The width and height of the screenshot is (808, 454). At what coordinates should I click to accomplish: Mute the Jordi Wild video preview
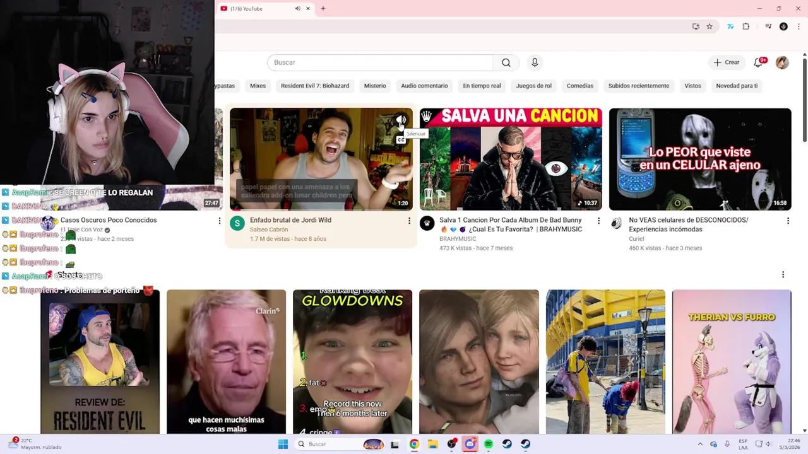401,120
